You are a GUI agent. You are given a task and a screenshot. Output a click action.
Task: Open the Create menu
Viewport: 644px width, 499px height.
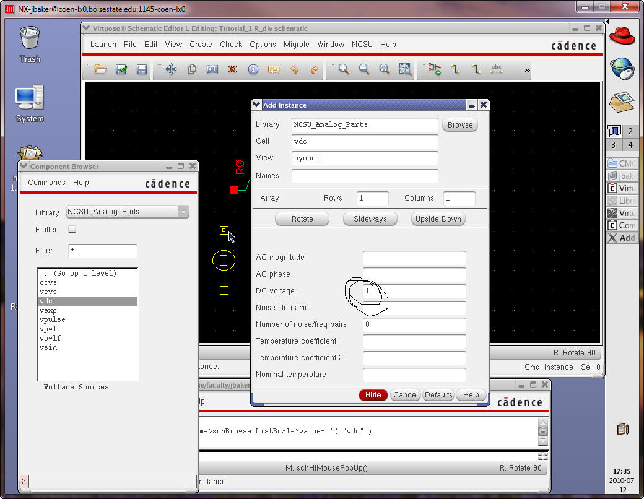[201, 45]
